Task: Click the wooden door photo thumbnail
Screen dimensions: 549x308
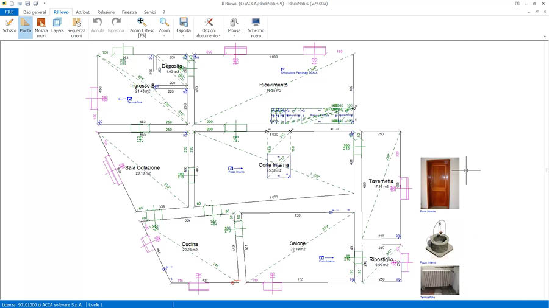Action: click(x=440, y=183)
